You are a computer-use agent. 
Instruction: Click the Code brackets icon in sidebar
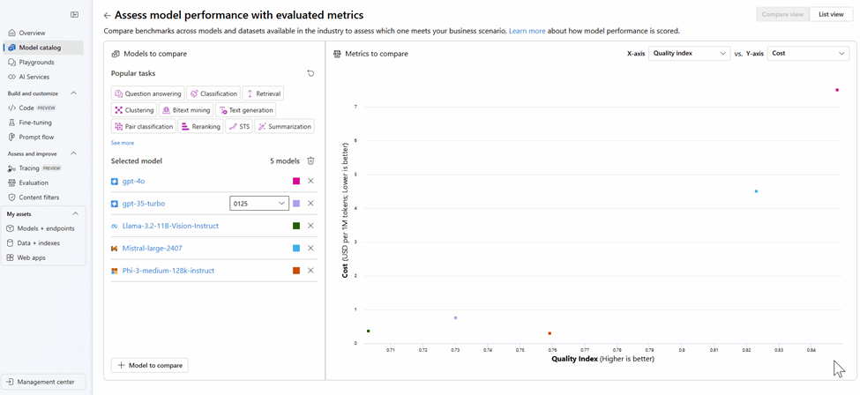(12, 108)
